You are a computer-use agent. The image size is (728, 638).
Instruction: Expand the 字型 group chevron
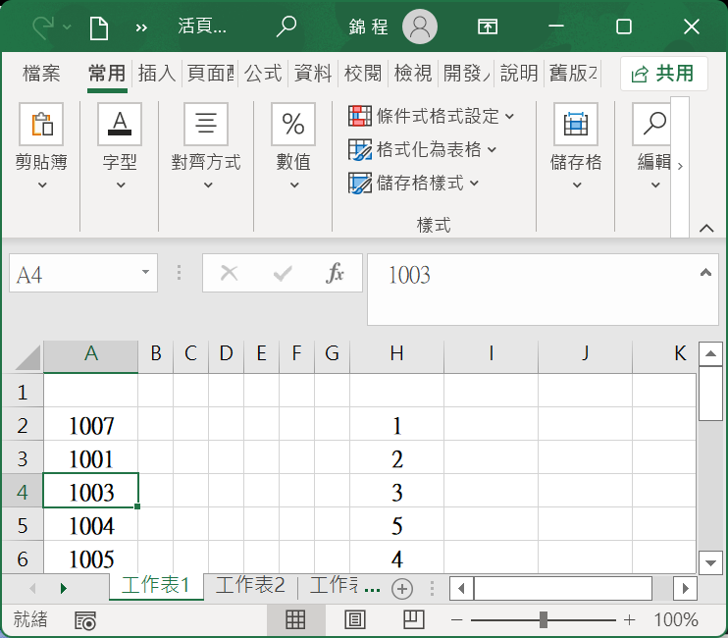tap(121, 186)
